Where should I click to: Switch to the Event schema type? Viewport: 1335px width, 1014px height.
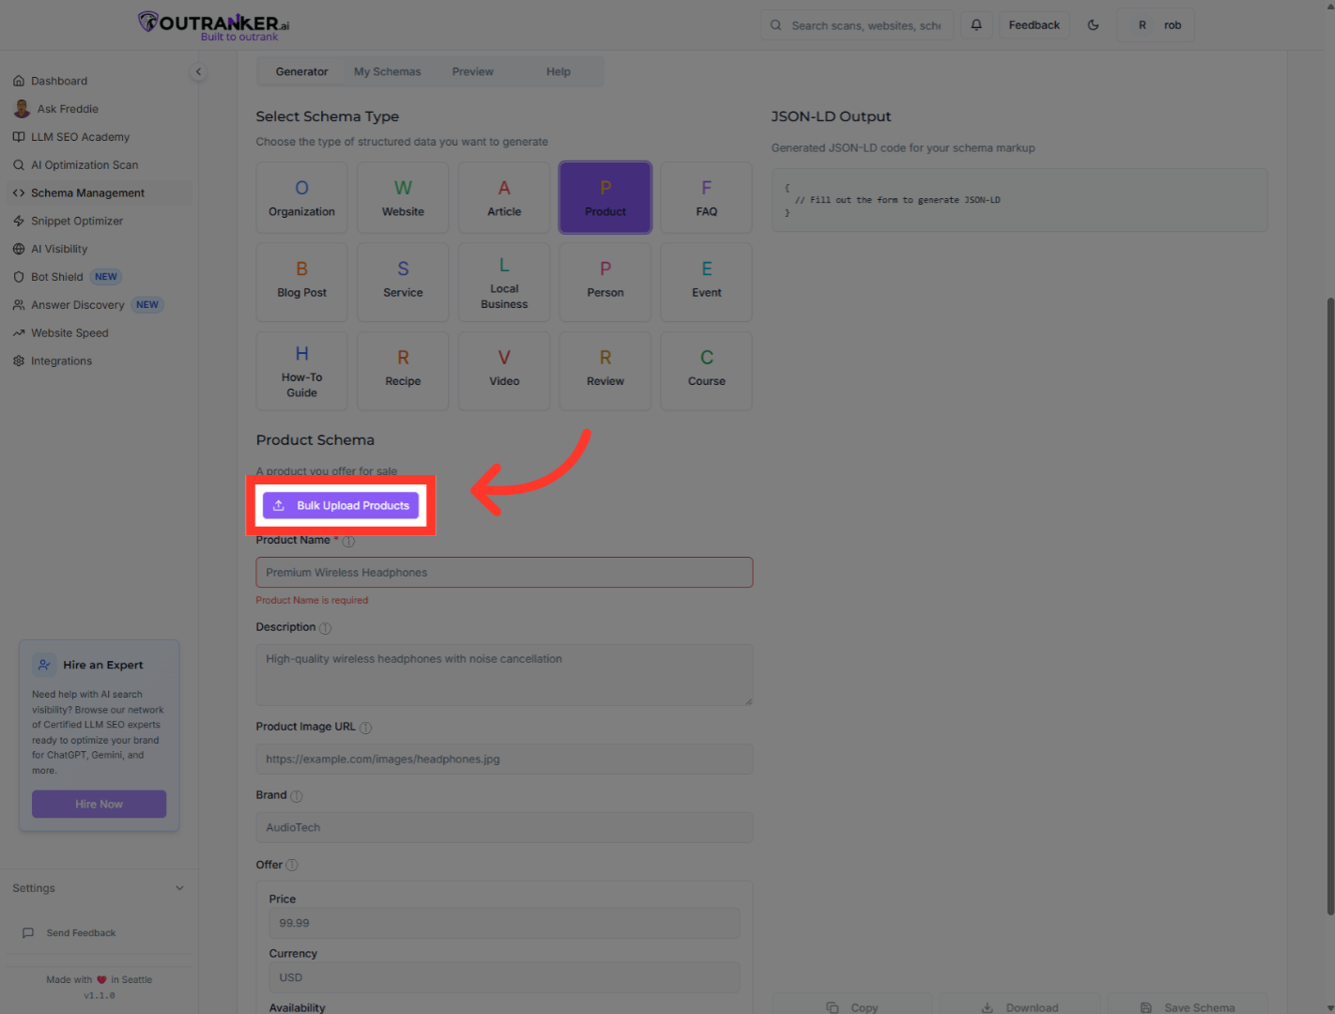[x=706, y=282]
